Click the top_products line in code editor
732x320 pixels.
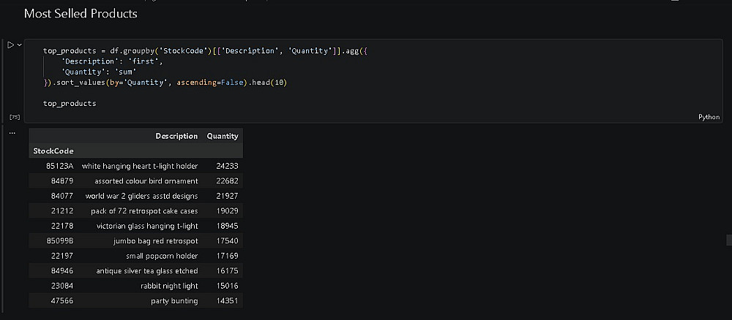70,104
